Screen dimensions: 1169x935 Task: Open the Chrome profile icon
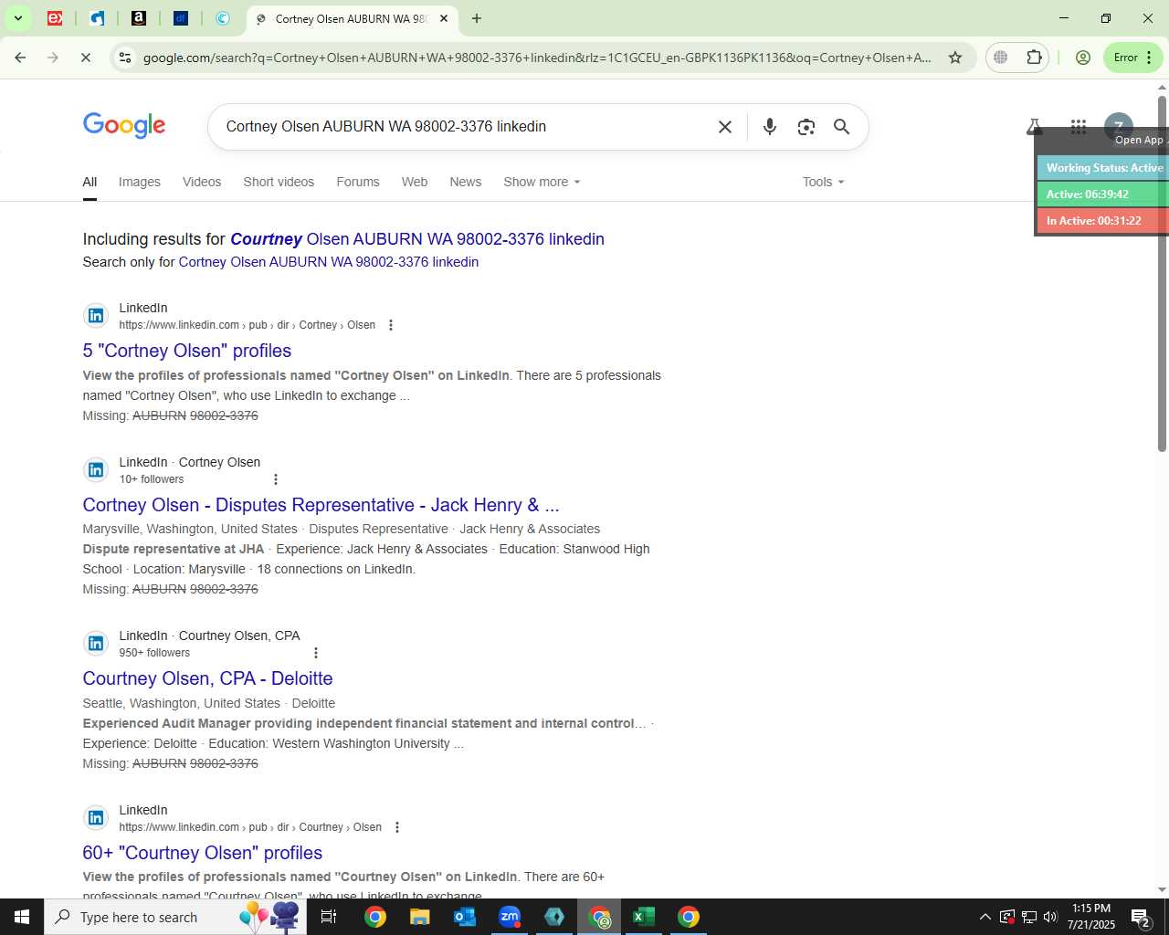click(x=1083, y=58)
